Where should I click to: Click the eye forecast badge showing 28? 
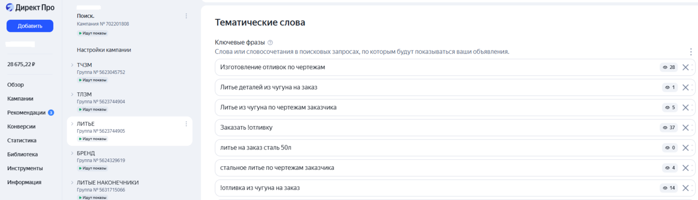click(x=669, y=67)
